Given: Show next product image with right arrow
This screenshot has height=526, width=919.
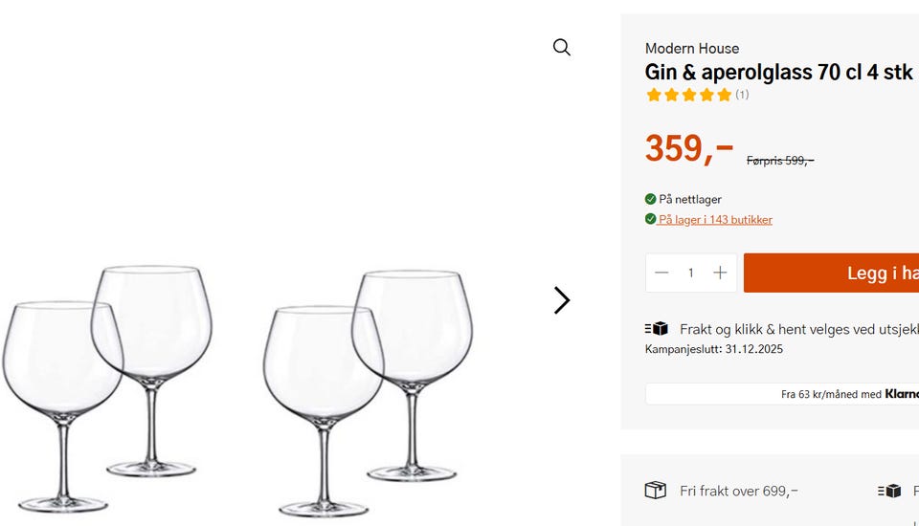Looking at the screenshot, I should click(562, 300).
